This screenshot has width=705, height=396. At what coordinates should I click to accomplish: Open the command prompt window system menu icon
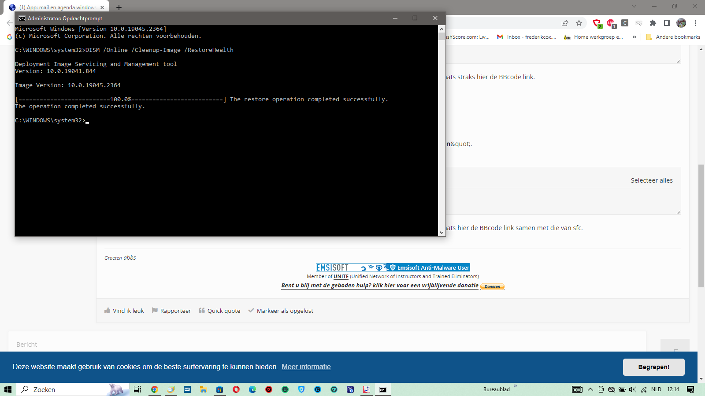(22, 18)
